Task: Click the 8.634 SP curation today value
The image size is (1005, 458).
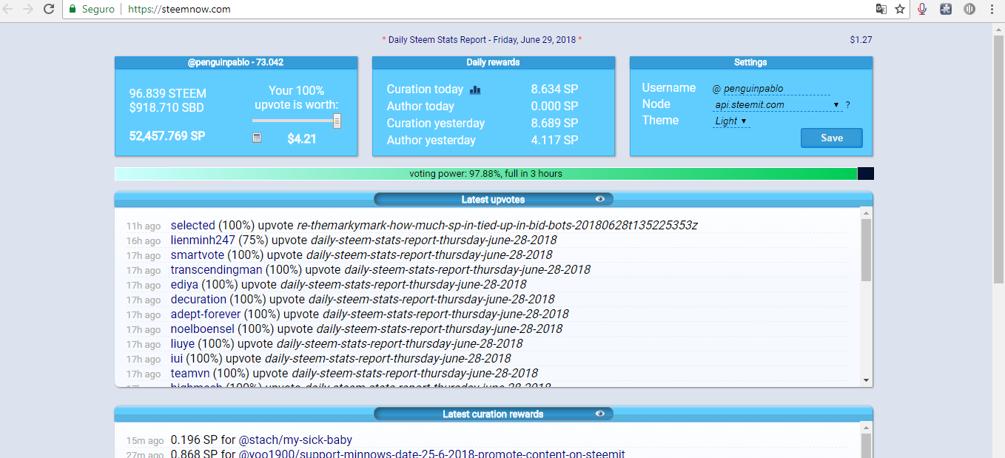Action: [554, 90]
